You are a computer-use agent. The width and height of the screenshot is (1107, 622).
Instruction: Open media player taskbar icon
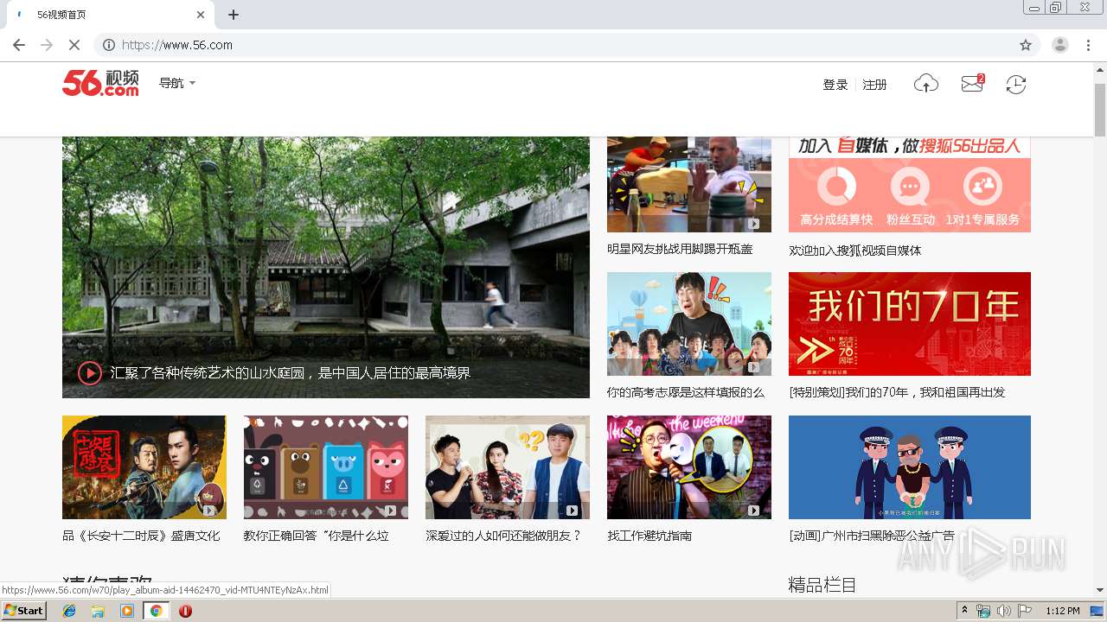[127, 611]
